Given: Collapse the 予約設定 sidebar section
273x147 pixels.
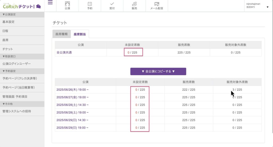Looking at the screenshot, I should click(10, 71).
